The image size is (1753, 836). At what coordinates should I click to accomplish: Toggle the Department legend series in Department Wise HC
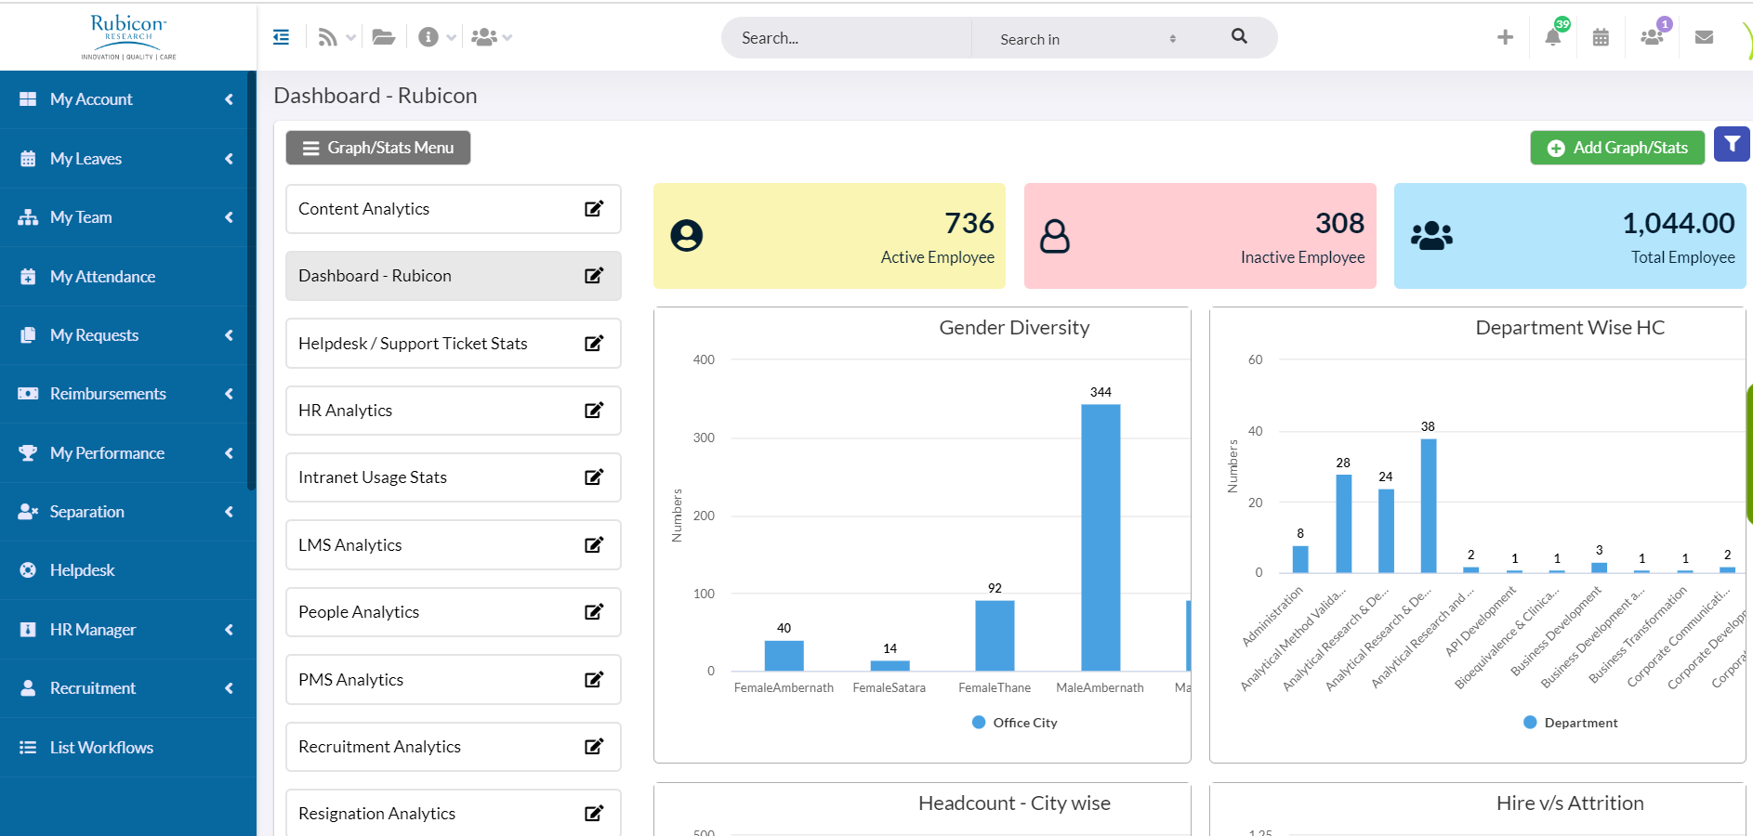click(1571, 723)
